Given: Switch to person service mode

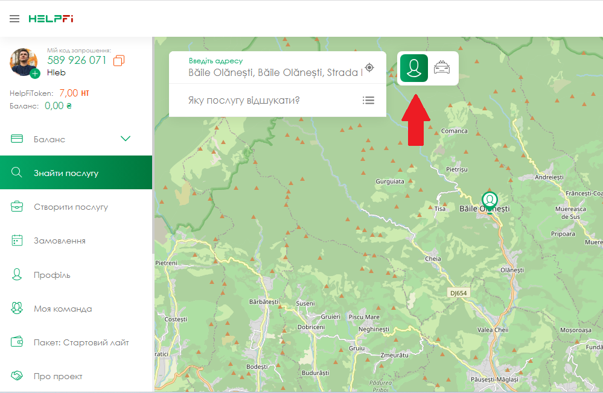Looking at the screenshot, I should tap(413, 68).
